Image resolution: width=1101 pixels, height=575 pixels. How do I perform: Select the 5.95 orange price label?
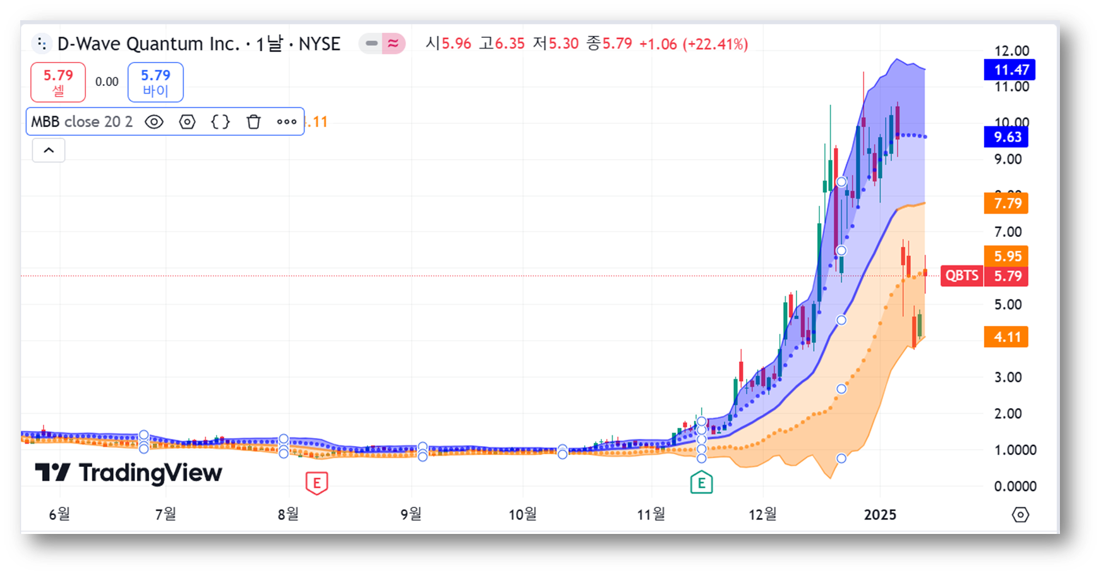(x=1006, y=256)
